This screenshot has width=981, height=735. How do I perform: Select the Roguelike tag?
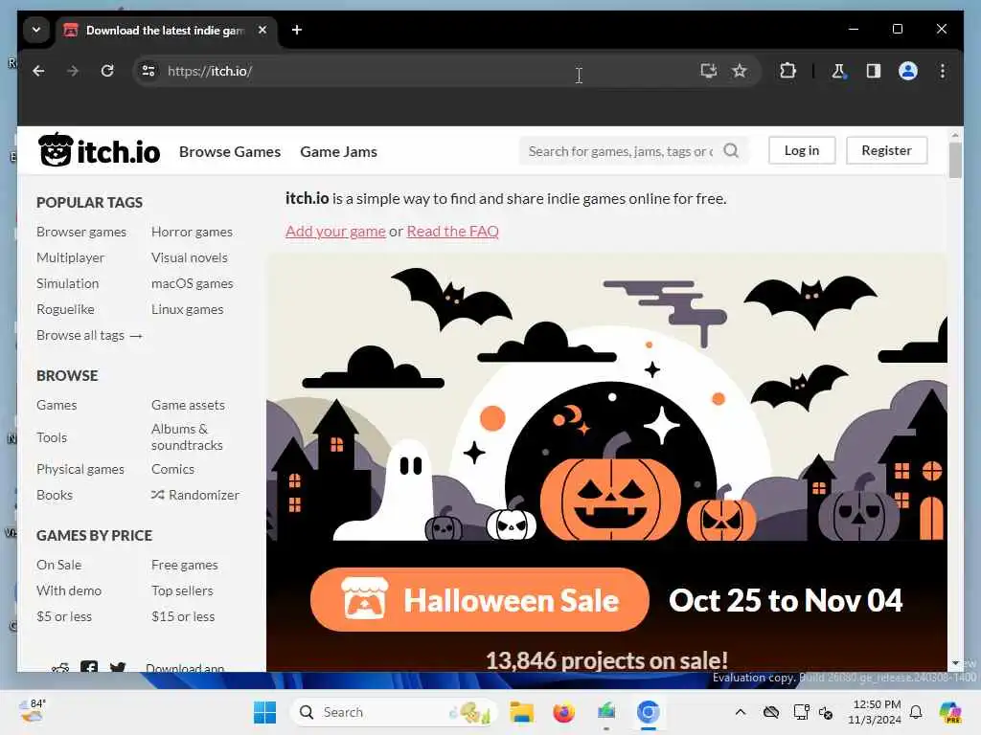pyautogui.click(x=66, y=309)
